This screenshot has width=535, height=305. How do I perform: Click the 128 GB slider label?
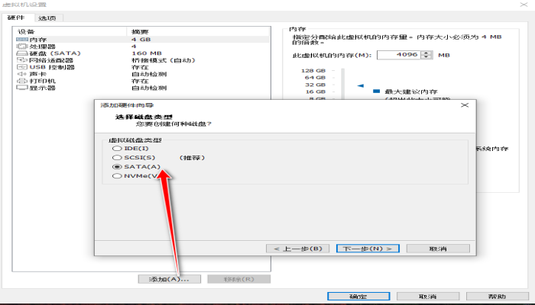coord(313,71)
